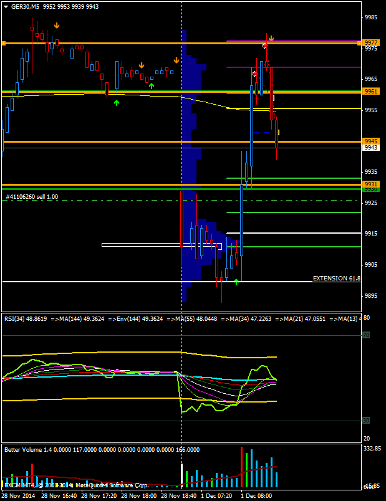Select the sell order #41106260 label
The height and width of the screenshot is (501, 386).
click(32, 196)
